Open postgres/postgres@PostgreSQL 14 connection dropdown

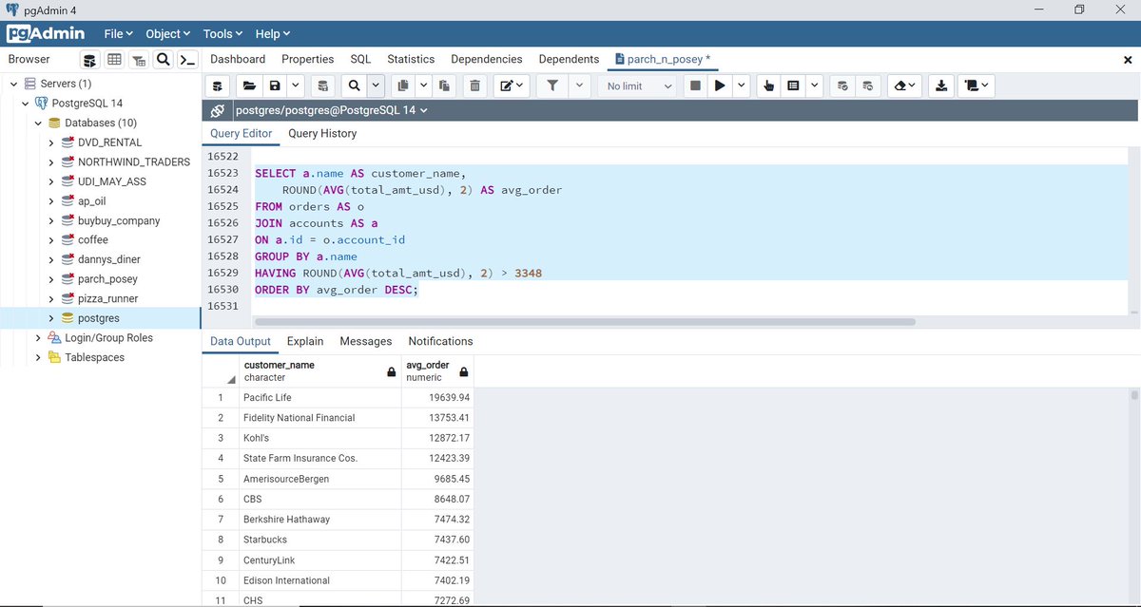[x=331, y=110]
